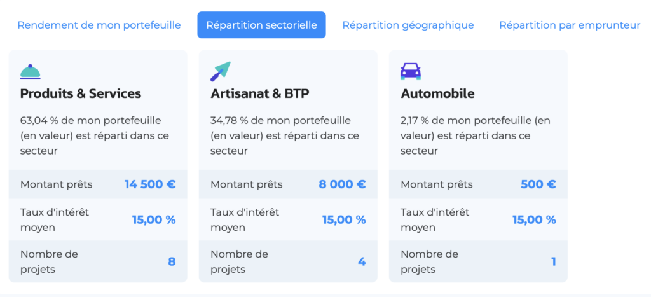Screen dimensions: 651x297
Task: Click project count 8 in Produits & Services
Action: pos(172,261)
